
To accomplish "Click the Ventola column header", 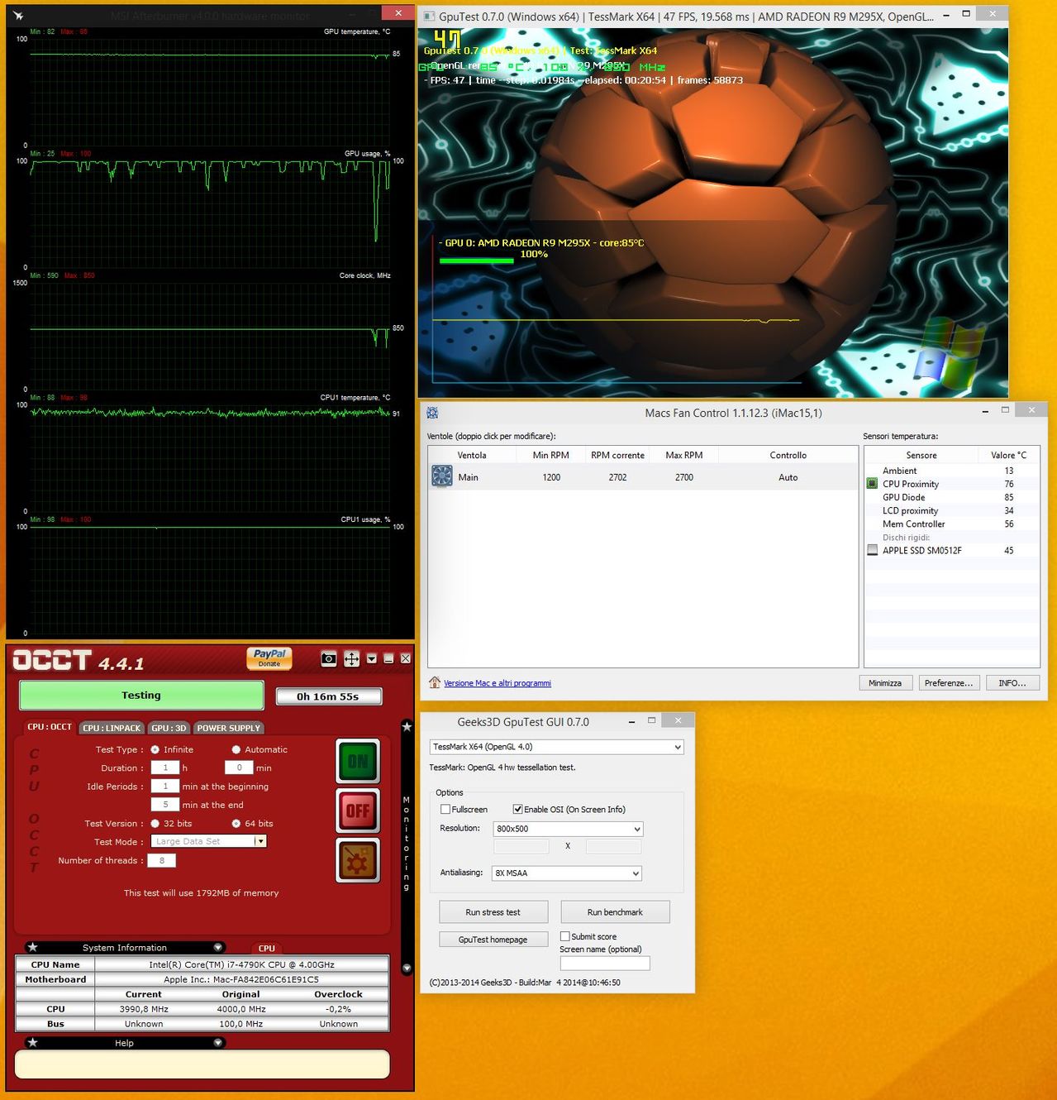I will (472, 455).
